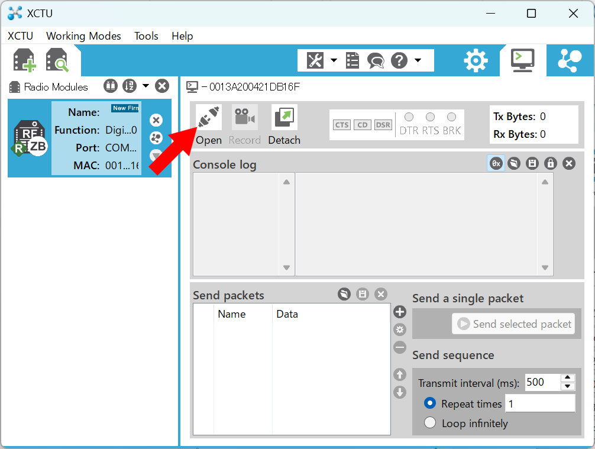
Task: Click the Name column header
Action: (x=243, y=314)
